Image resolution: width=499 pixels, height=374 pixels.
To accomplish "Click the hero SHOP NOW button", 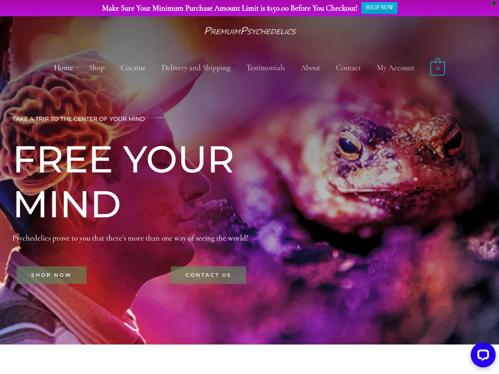I will pos(52,275).
